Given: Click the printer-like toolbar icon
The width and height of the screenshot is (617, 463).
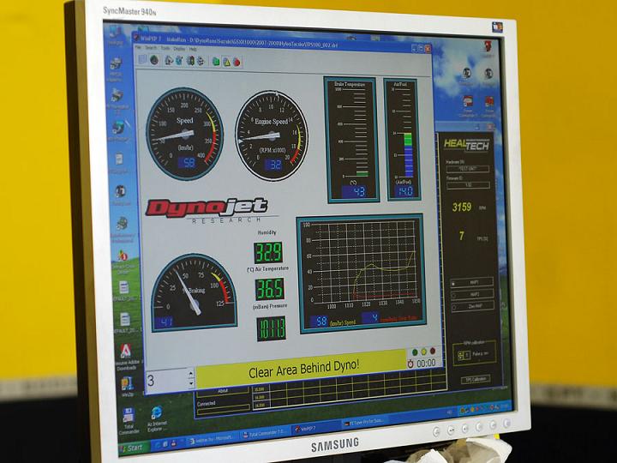Looking at the screenshot, I should (x=201, y=62).
